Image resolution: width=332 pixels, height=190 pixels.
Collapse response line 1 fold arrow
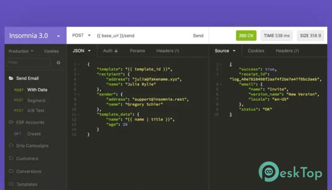tap(221, 64)
